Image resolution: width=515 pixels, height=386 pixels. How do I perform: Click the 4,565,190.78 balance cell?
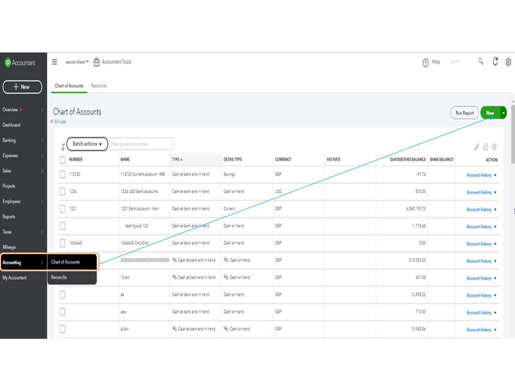[x=416, y=209]
